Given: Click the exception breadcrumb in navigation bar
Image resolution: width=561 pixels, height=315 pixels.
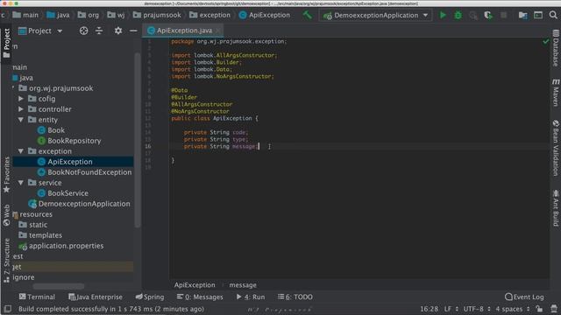Looking at the screenshot, I should tap(210, 15).
